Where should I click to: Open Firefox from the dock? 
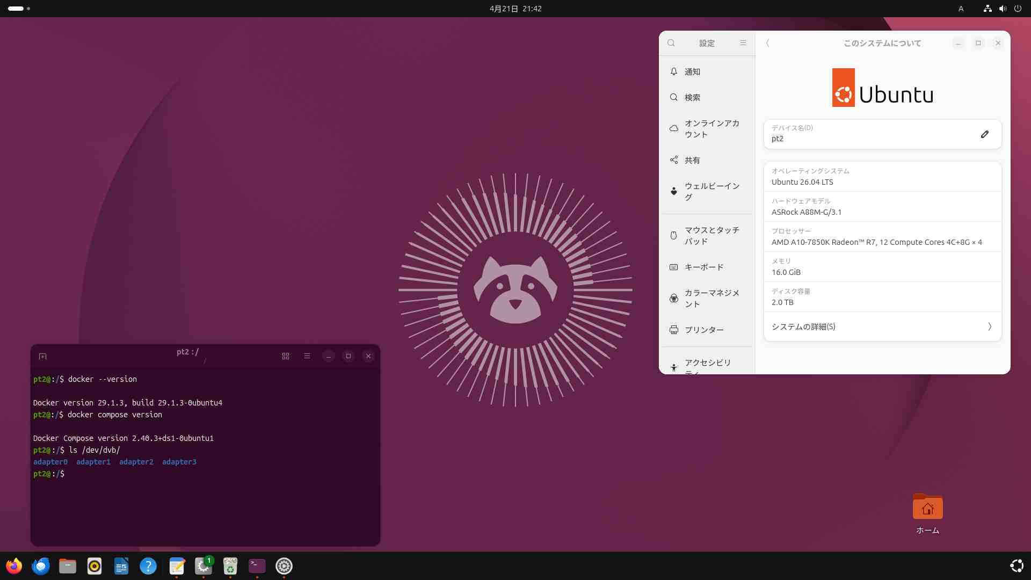click(x=14, y=566)
